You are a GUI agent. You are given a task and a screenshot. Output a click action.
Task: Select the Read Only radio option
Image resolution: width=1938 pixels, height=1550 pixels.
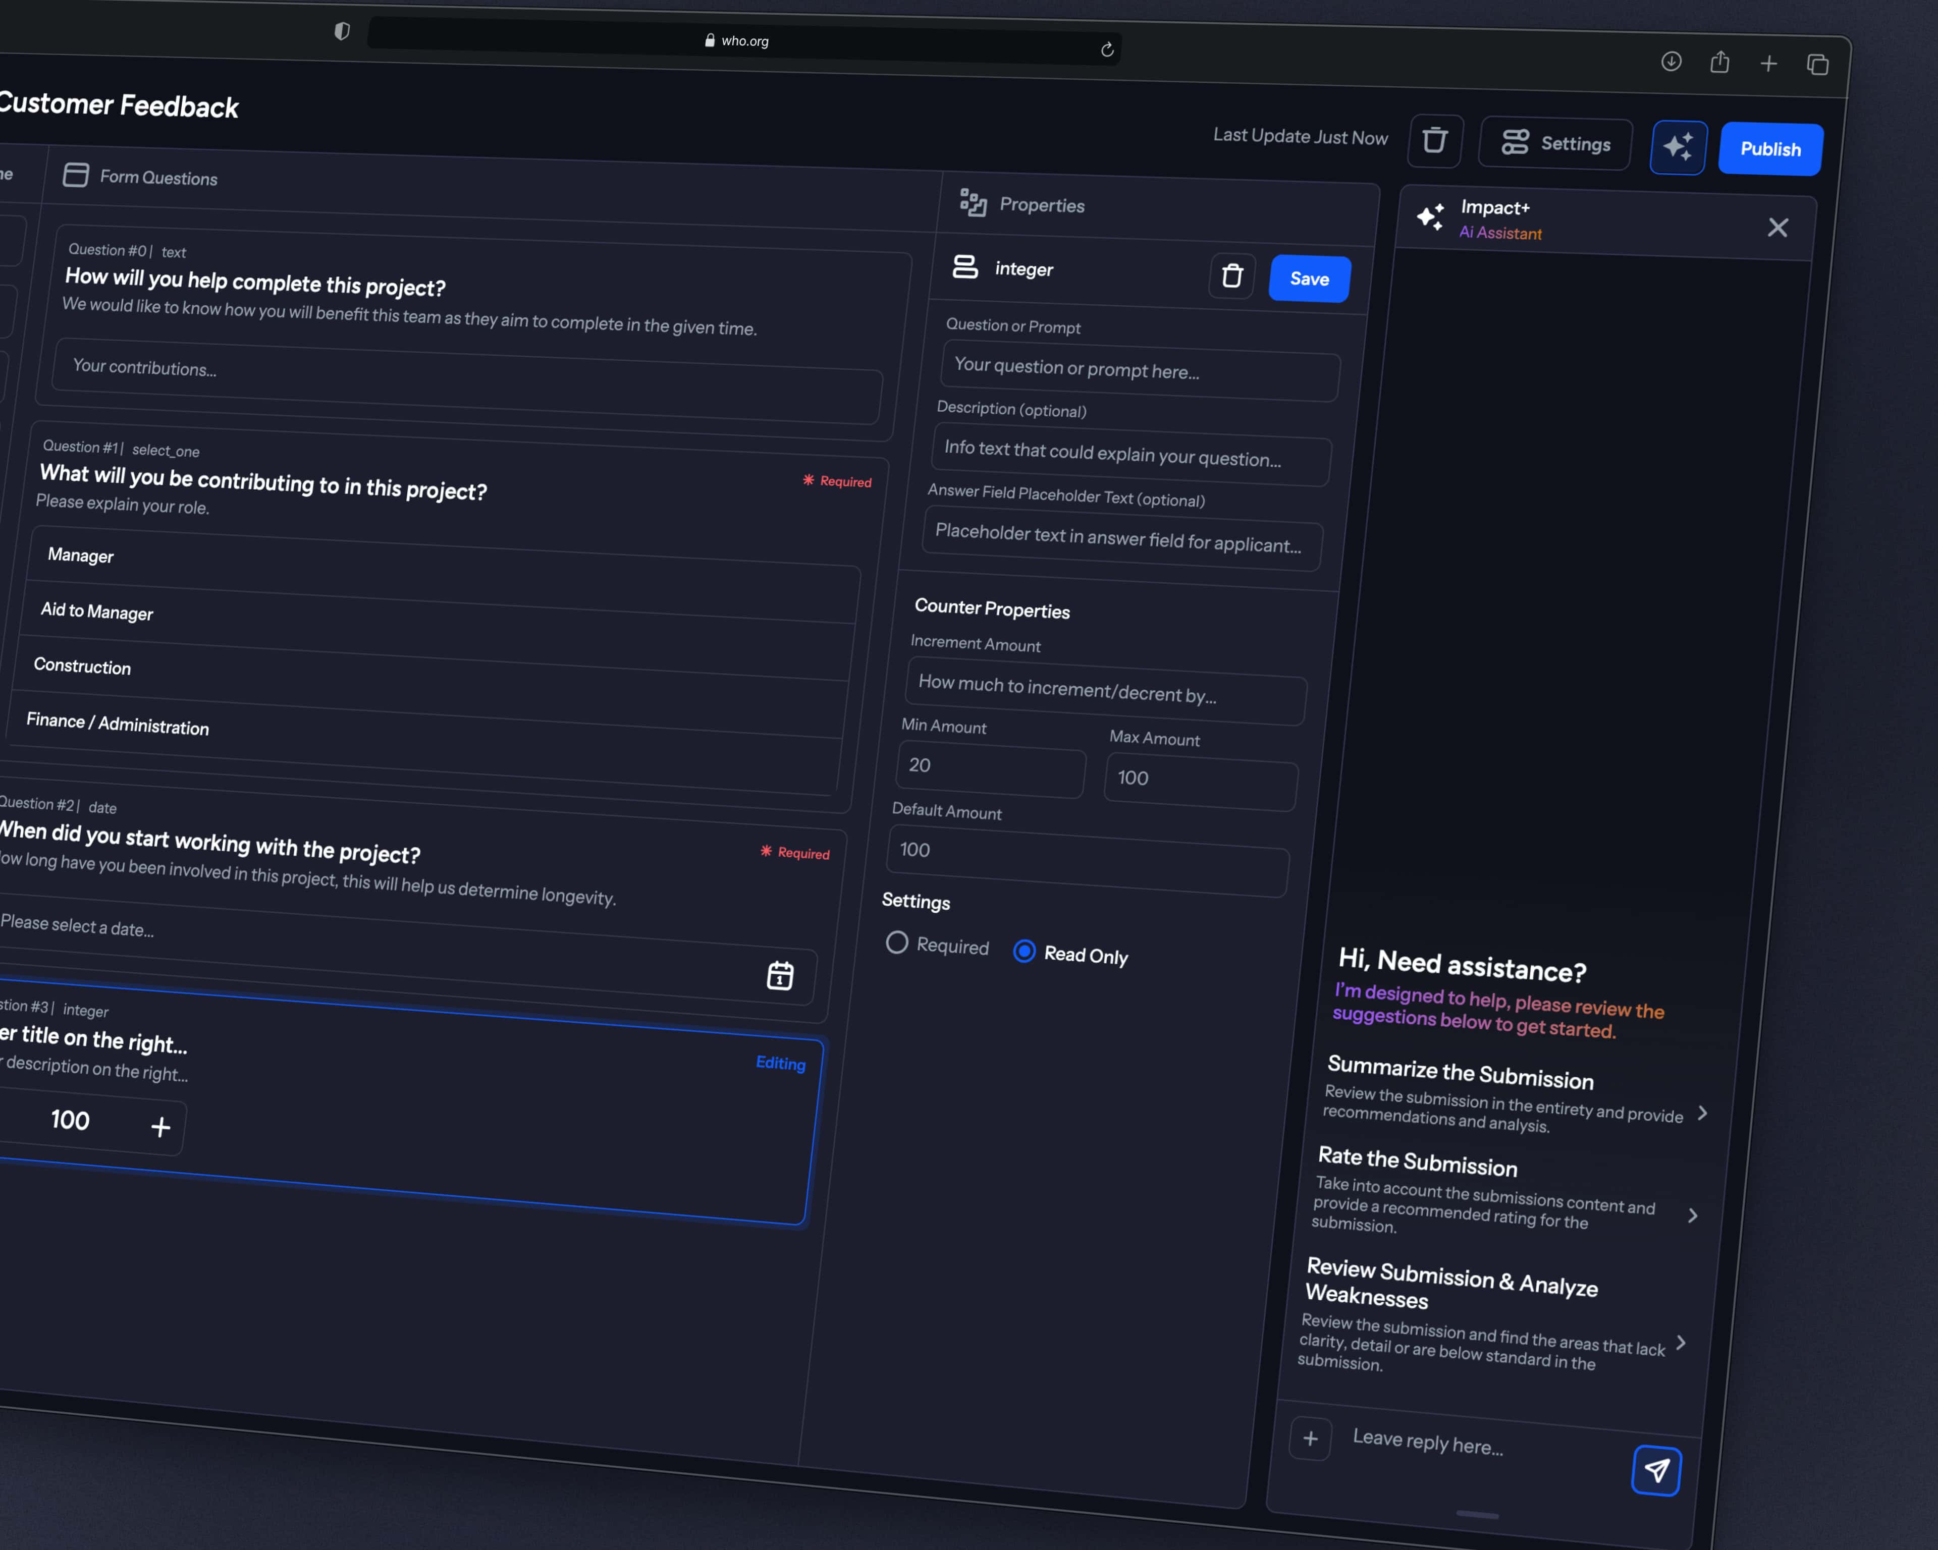(1024, 951)
